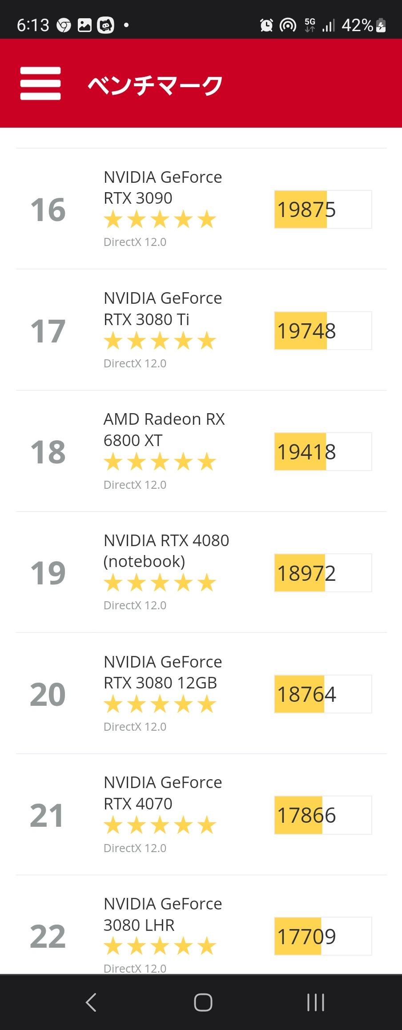The width and height of the screenshot is (402, 1030).
Task: Tap the Android home button
Action: (x=203, y=1002)
